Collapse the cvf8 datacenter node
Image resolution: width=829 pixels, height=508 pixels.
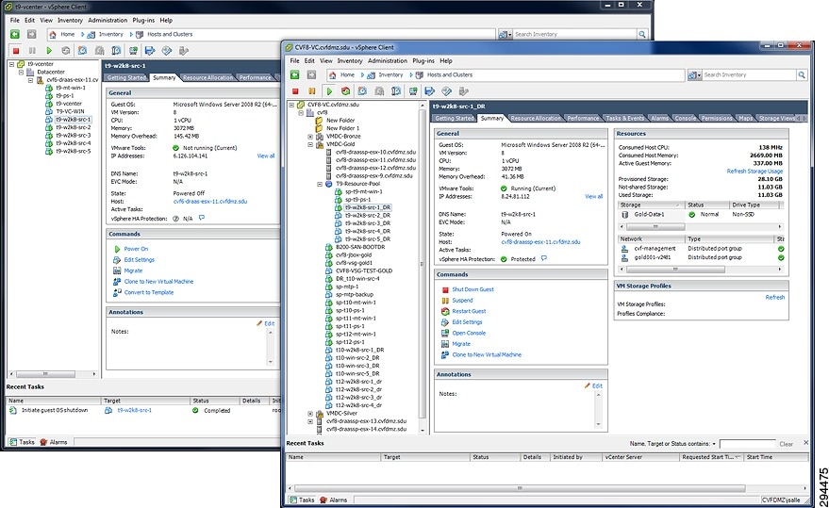(x=301, y=112)
